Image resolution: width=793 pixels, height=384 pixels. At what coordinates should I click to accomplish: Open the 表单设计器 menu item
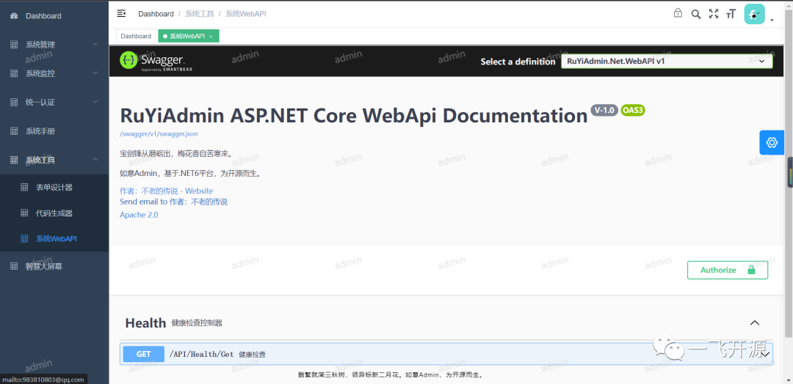tap(54, 187)
